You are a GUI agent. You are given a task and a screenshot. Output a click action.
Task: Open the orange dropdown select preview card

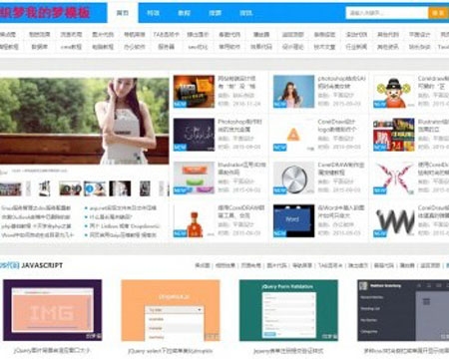coord(171,310)
